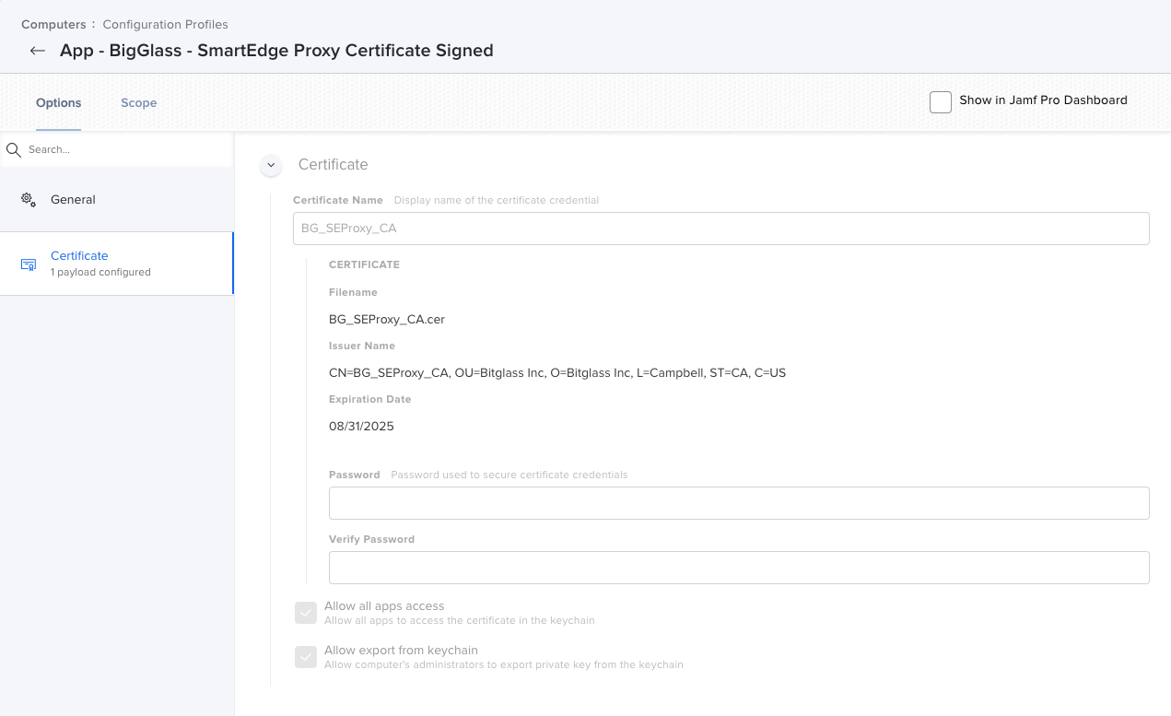Click the Certificate payload icon
Screen dimensions: 1171x716
click(29, 263)
